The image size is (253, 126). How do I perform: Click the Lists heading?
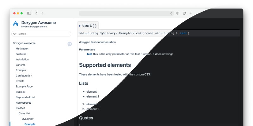point(83,83)
